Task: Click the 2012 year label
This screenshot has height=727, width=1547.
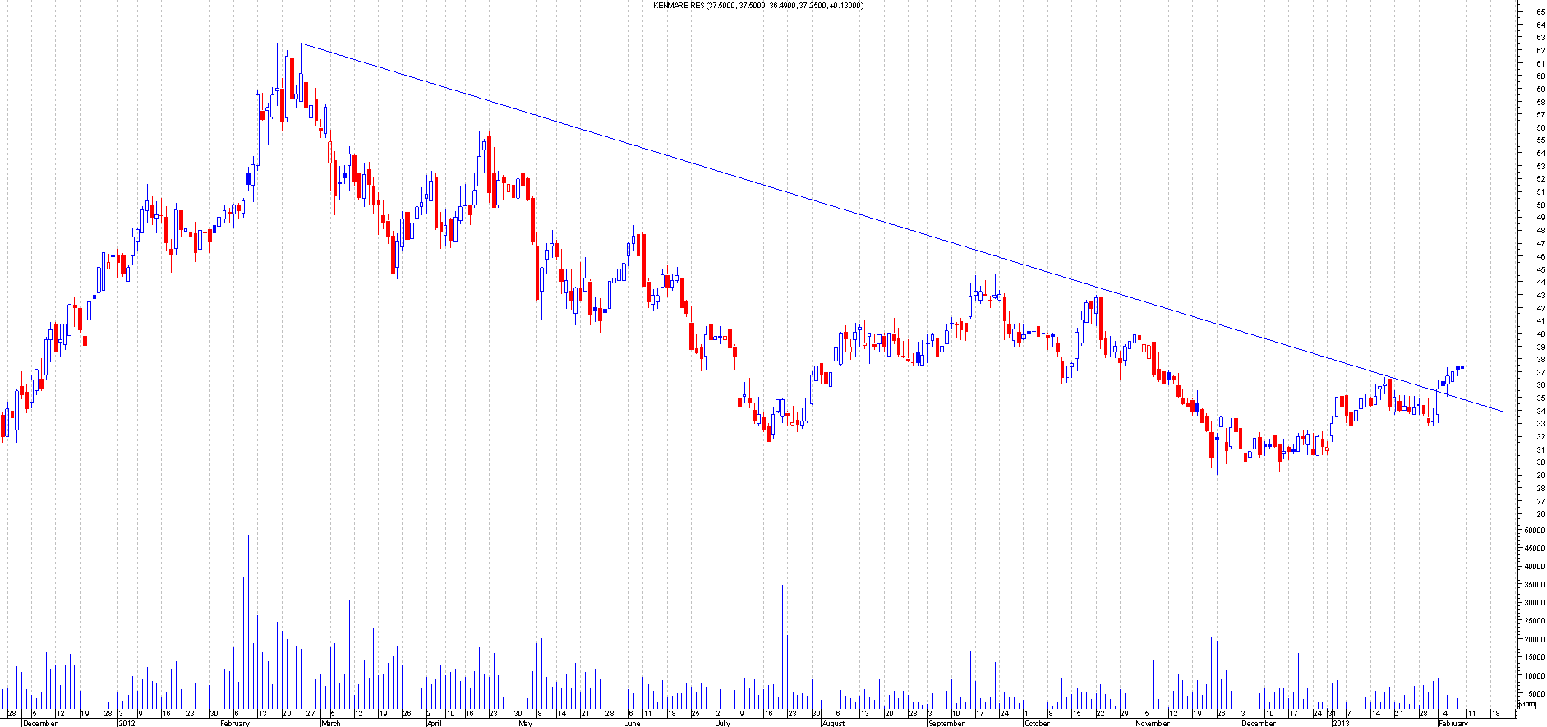Action: pos(127,723)
